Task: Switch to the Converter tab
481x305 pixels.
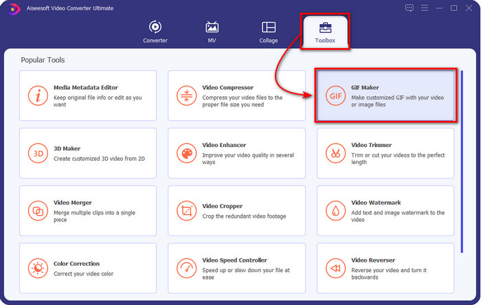Action: tap(155, 32)
